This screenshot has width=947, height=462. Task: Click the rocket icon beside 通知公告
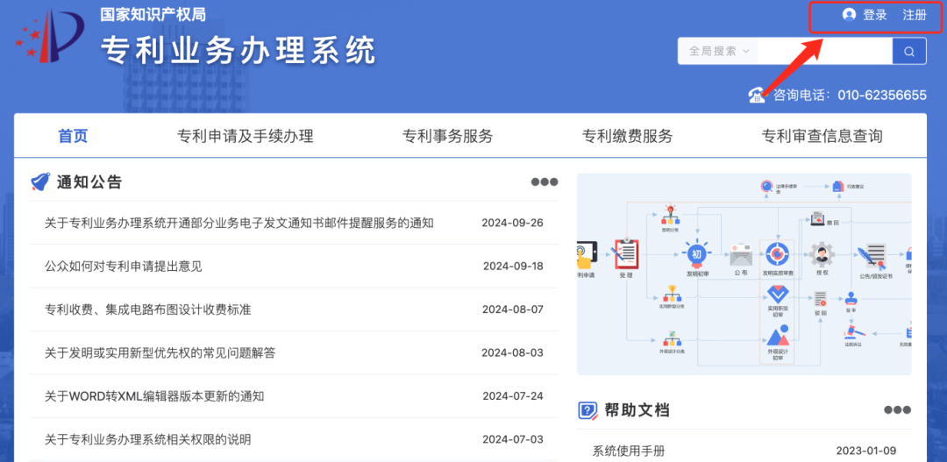pyautogui.click(x=40, y=182)
